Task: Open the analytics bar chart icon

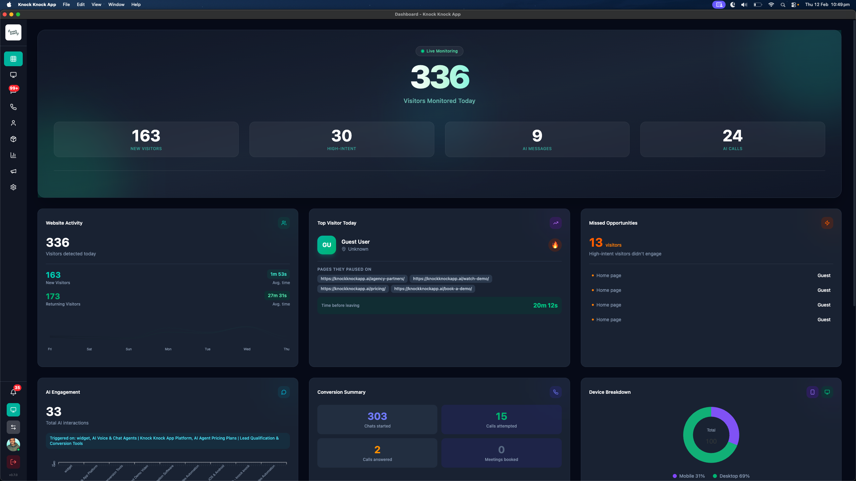Action: (x=13, y=155)
